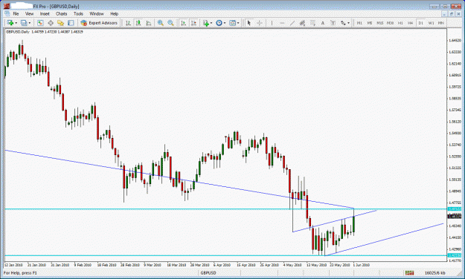Open the Profiles icon

24,23
